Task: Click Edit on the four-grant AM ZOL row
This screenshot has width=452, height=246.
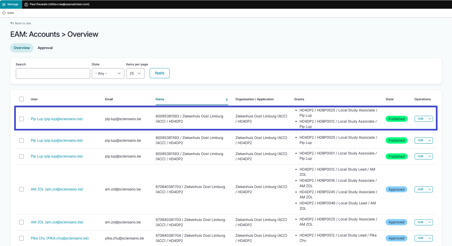Action: pyautogui.click(x=421, y=189)
